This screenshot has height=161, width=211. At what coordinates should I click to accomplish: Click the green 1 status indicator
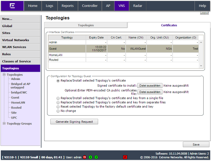(90, 157)
